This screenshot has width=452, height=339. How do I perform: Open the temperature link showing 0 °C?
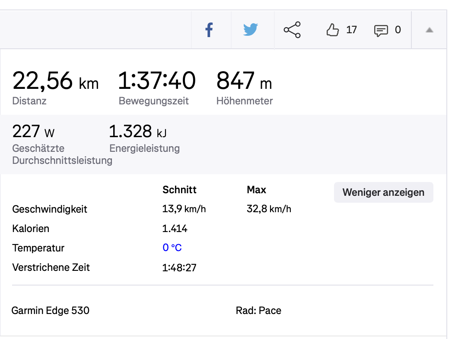pyautogui.click(x=171, y=248)
